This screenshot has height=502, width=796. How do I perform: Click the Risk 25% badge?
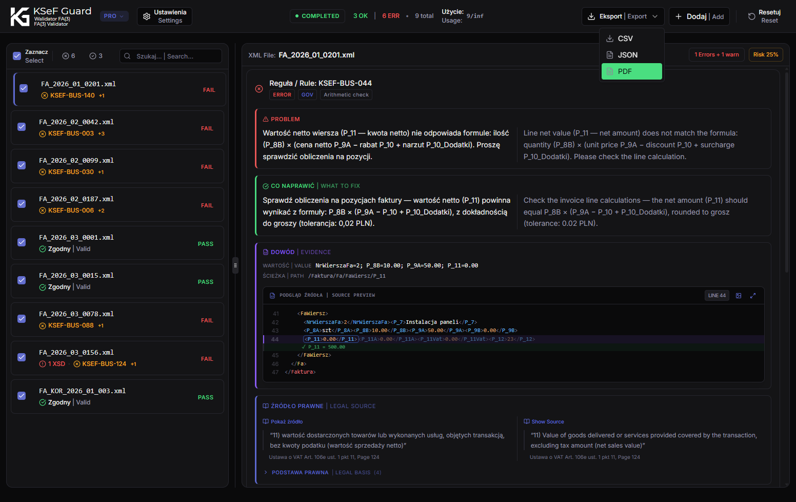(766, 54)
